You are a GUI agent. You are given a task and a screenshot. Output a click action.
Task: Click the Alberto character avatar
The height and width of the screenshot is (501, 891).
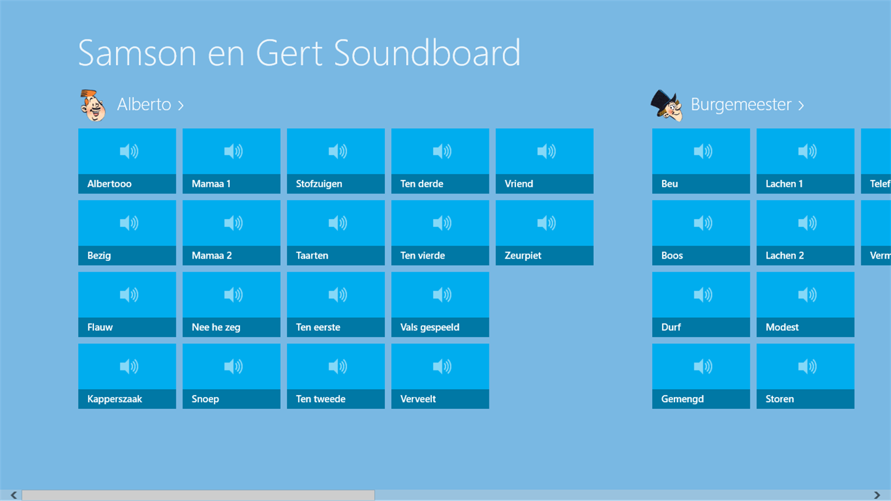coord(93,105)
